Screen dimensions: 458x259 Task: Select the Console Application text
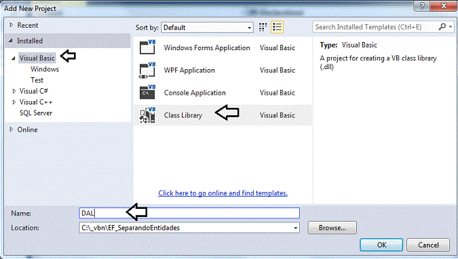pos(195,93)
